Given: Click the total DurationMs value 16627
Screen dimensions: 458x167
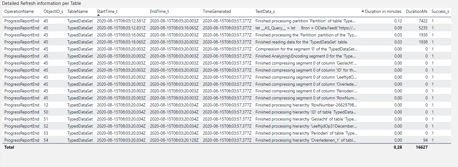Looking at the screenshot, I should tap(421, 147).
